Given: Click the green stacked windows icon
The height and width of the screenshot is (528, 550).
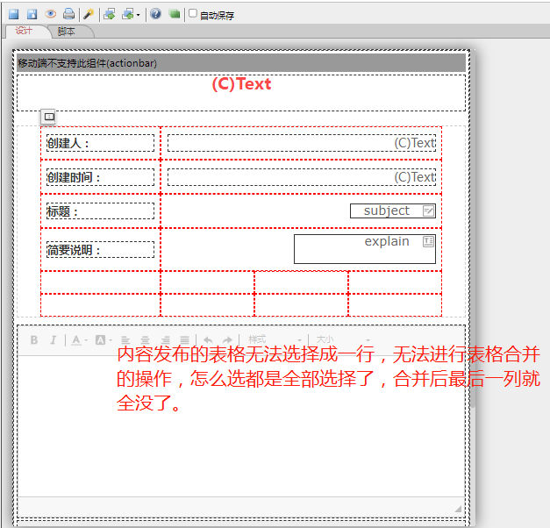Looking at the screenshot, I should pos(174,14).
